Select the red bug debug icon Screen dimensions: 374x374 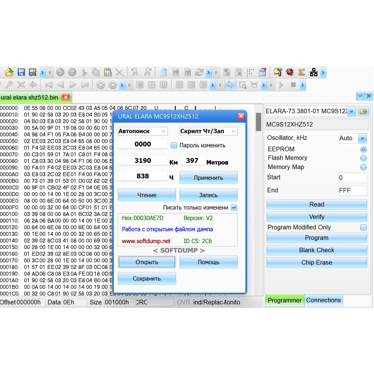coord(290,72)
